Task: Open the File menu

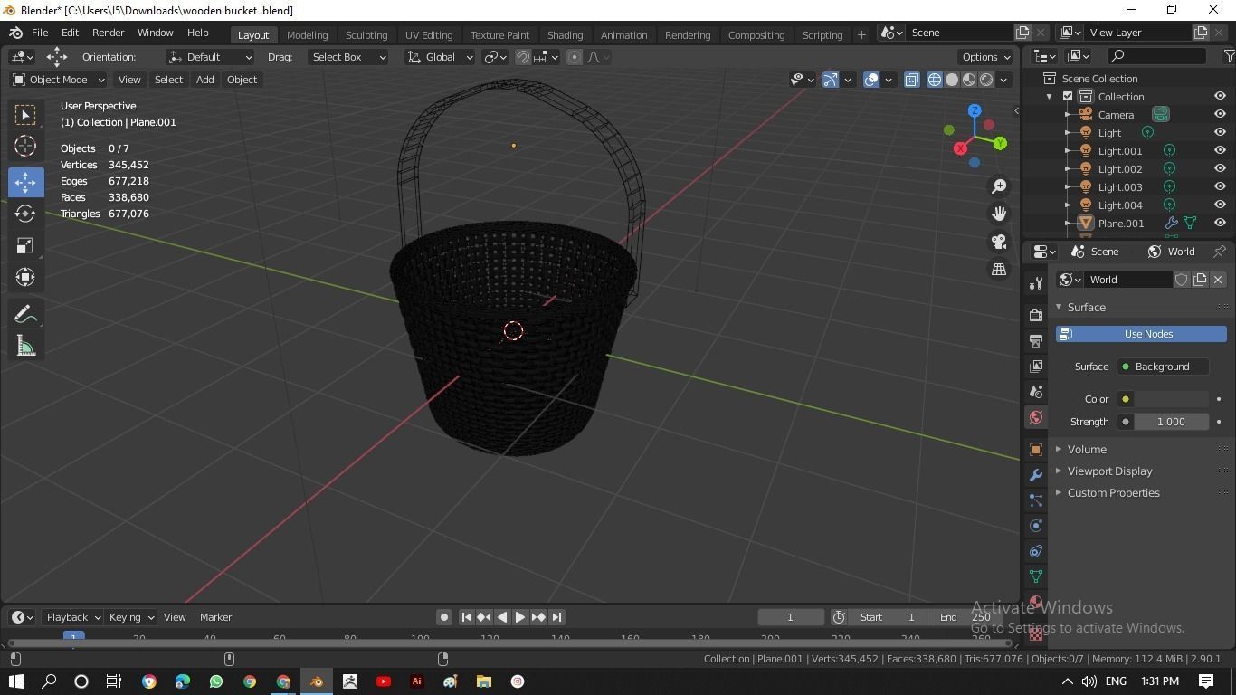Action: coord(40,33)
